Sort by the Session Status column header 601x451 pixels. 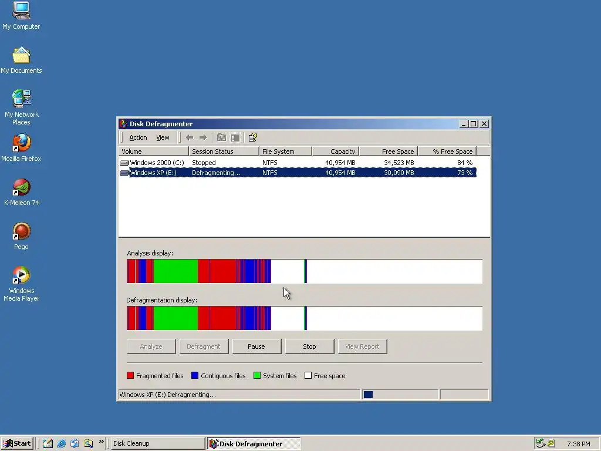224,152
